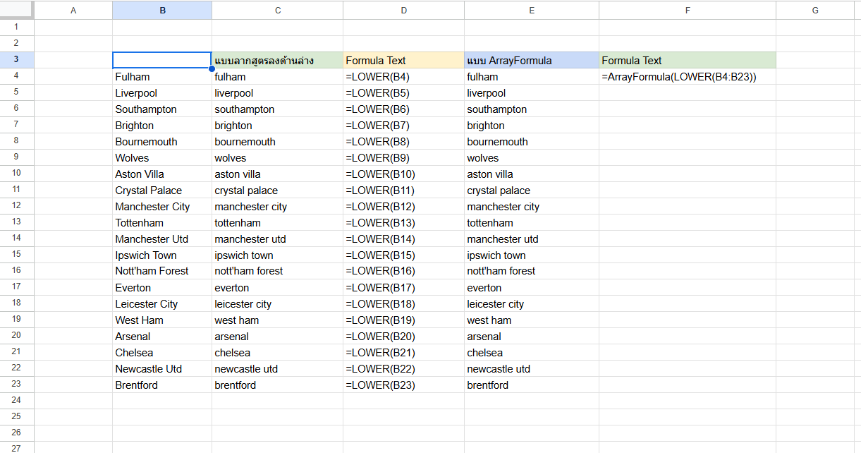Click cell 'Everton' in column B
The image size is (861, 453).
(x=162, y=287)
